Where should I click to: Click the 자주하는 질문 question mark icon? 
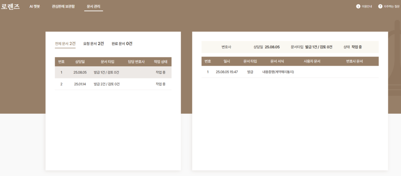(380, 6)
